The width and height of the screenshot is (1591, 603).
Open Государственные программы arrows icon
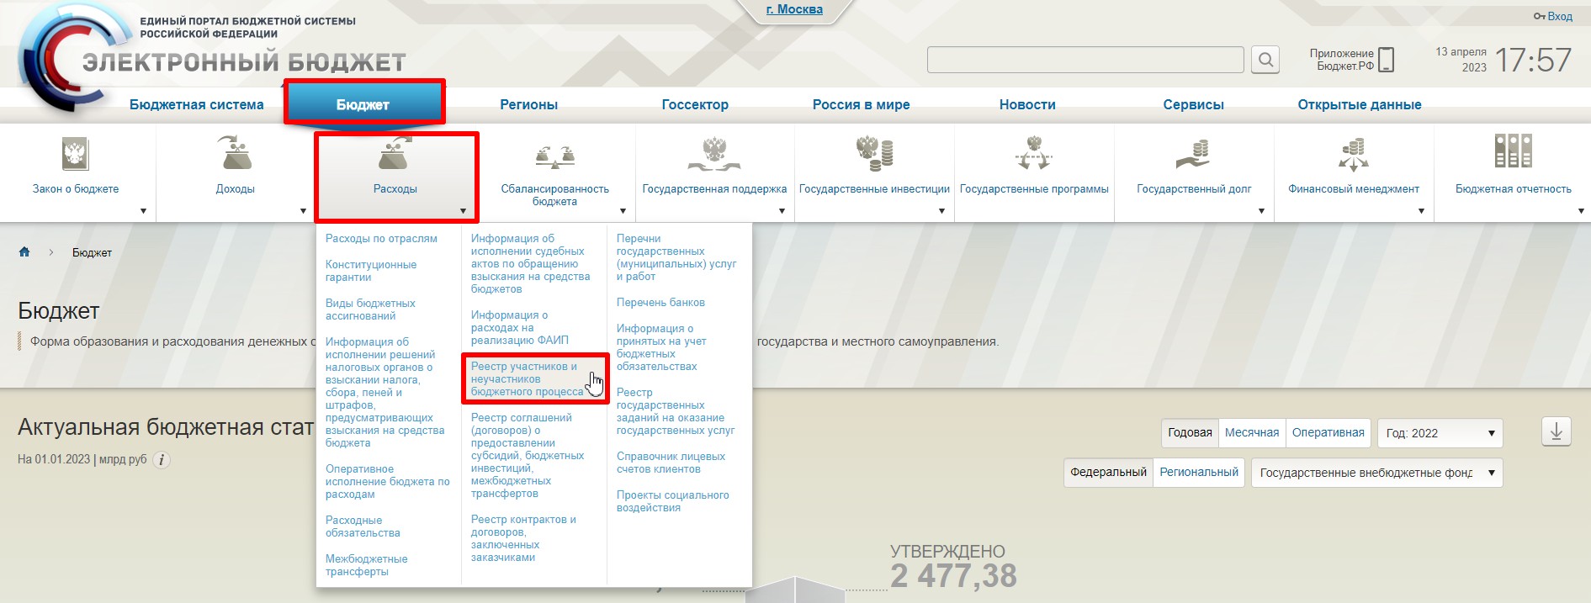pyautogui.click(x=1034, y=153)
